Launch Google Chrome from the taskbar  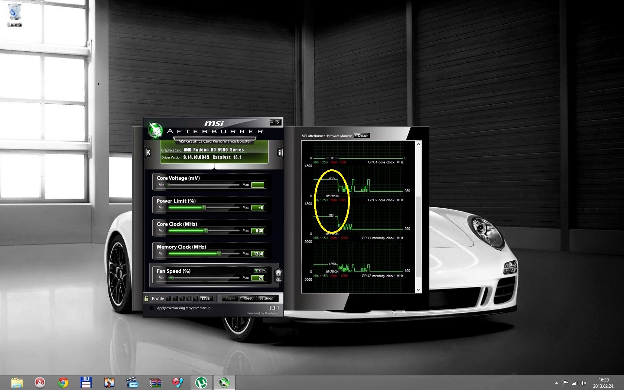[63, 383]
